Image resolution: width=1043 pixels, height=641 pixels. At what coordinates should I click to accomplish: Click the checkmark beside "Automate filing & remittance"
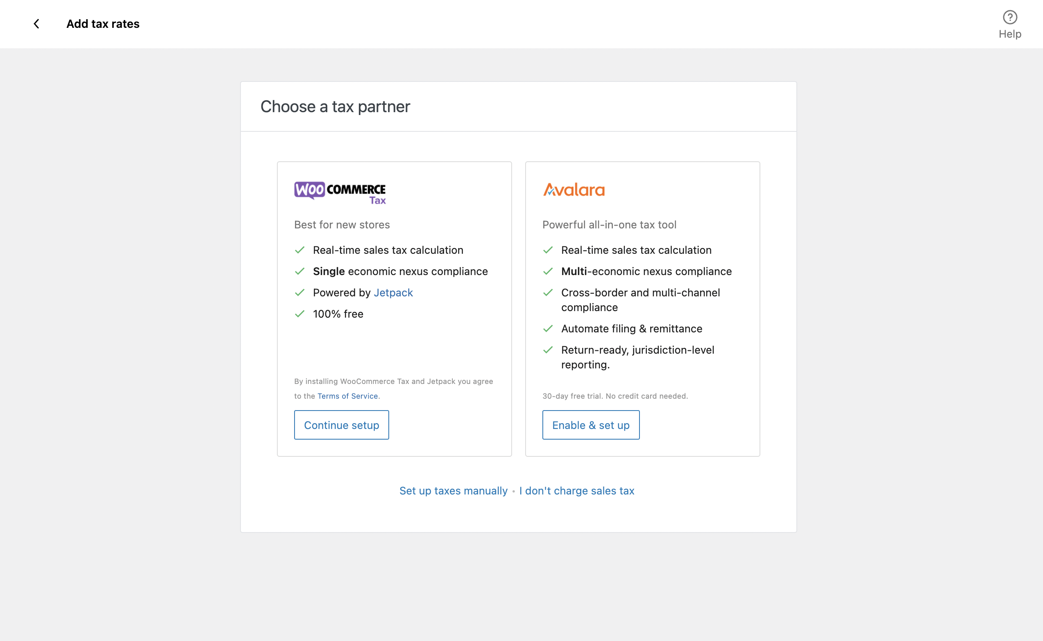click(548, 329)
